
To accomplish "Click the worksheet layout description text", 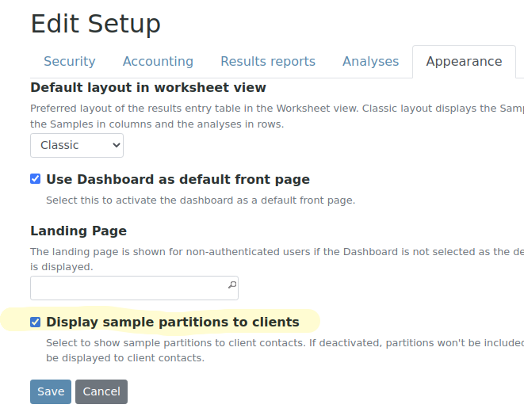I will (x=270, y=116).
